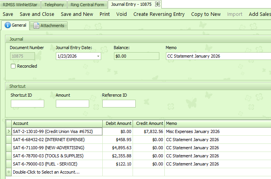
Task: Click the $4,895.63 debit amount cell
Action: [x=118, y=148]
